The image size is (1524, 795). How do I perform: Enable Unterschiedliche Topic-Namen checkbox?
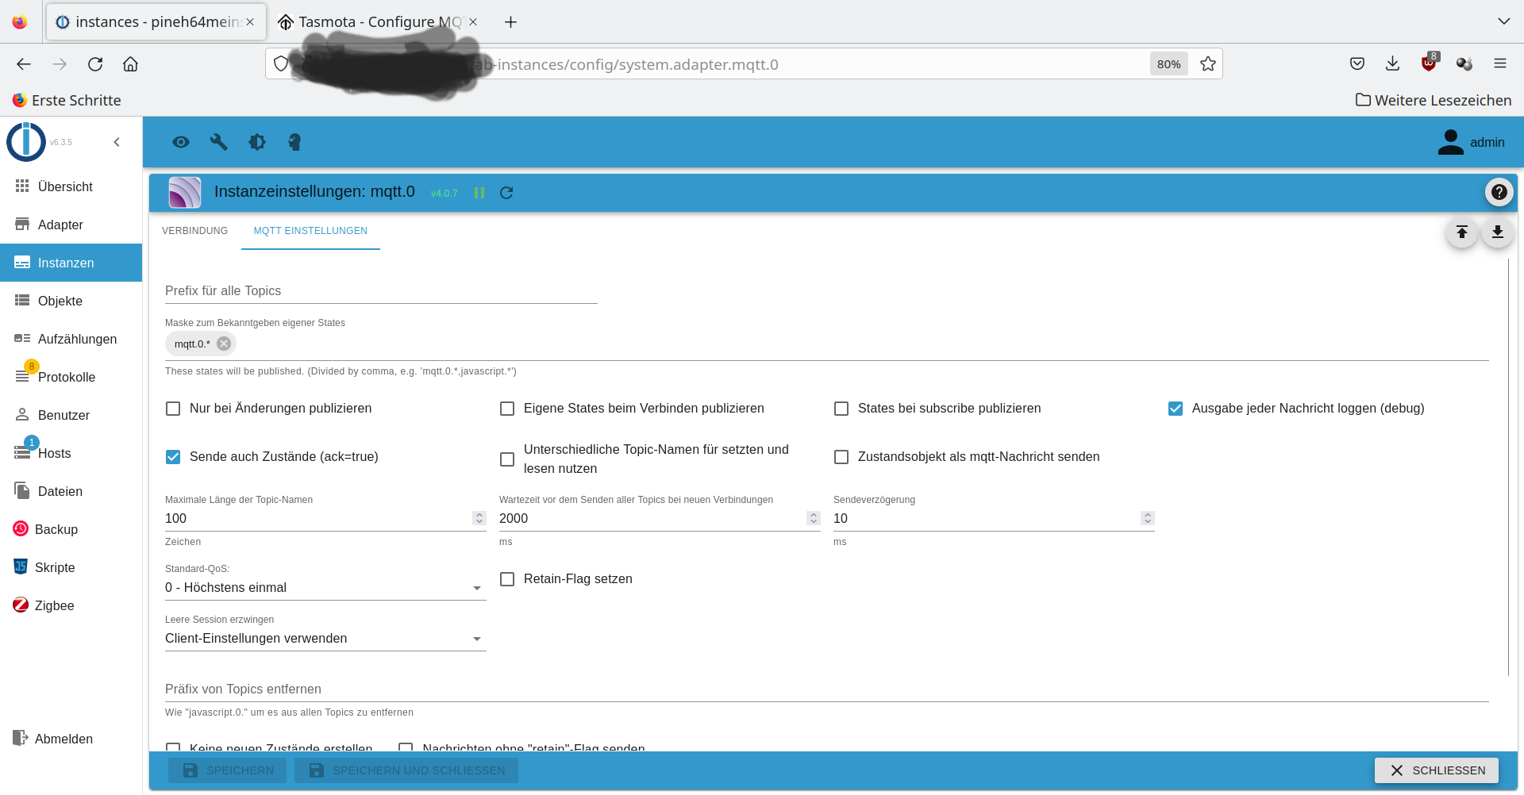click(x=507, y=459)
